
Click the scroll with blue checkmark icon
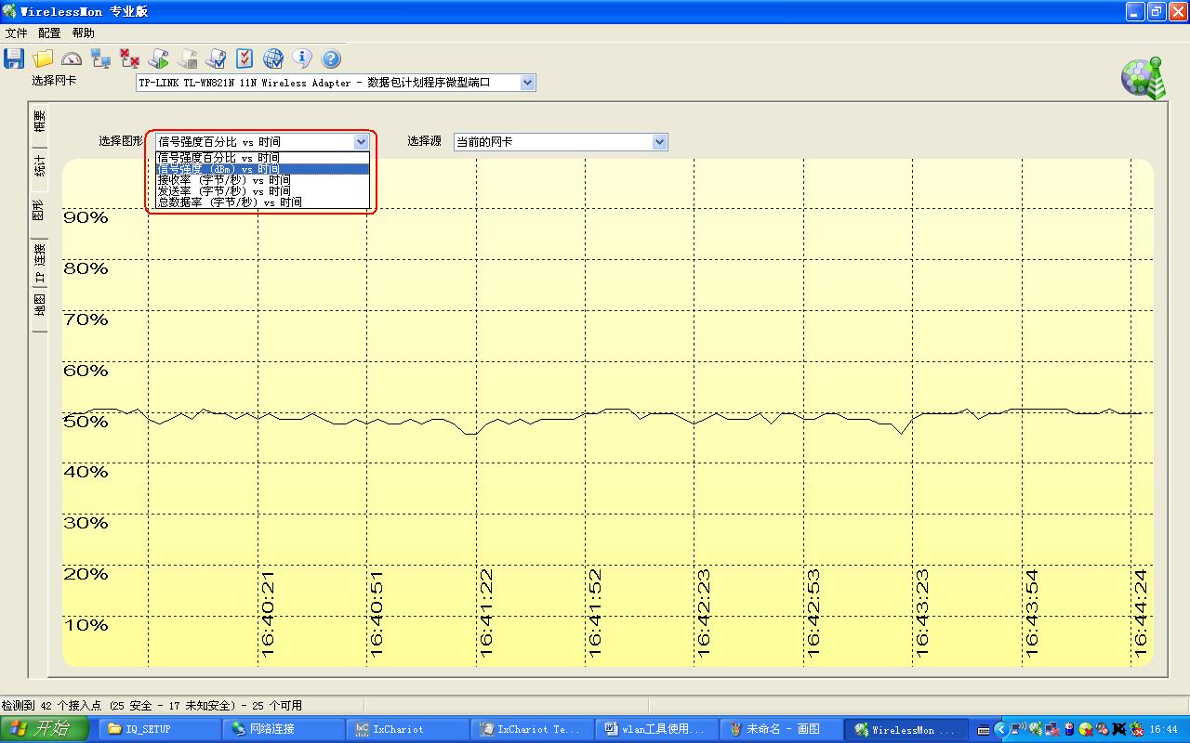coord(216,59)
